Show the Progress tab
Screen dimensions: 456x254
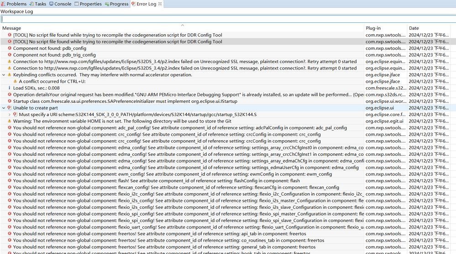coord(116,4)
